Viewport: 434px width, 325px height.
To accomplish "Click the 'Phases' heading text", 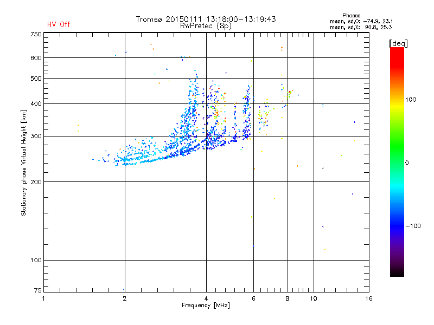I will coord(351,16).
